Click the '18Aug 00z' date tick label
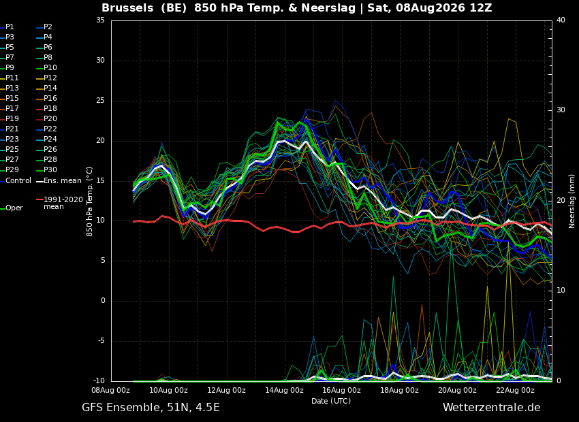This screenshot has height=422, width=579. point(400,390)
